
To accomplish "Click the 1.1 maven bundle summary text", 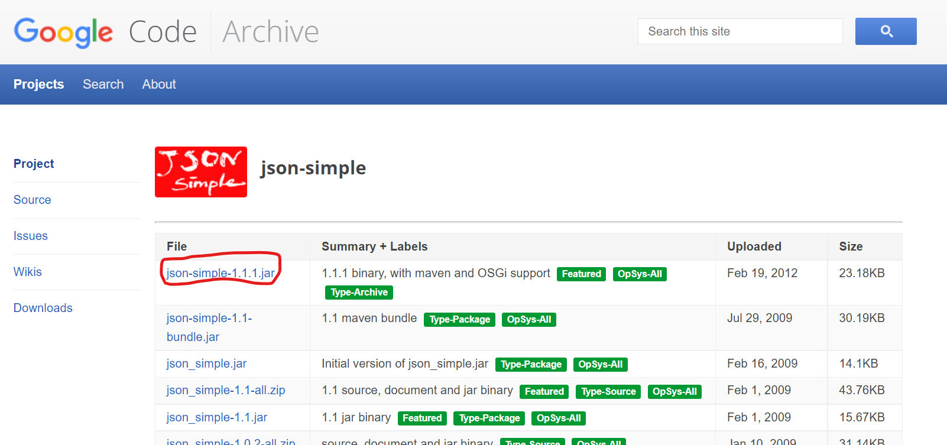I will click(x=369, y=318).
